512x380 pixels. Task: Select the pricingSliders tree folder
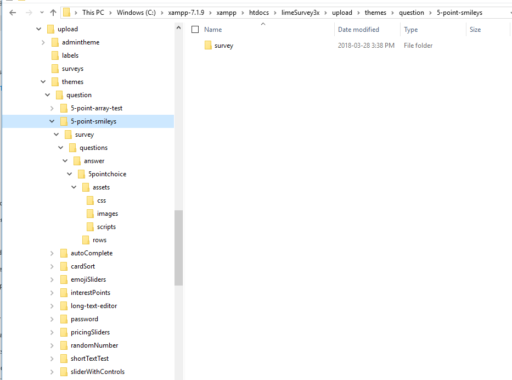pos(90,332)
